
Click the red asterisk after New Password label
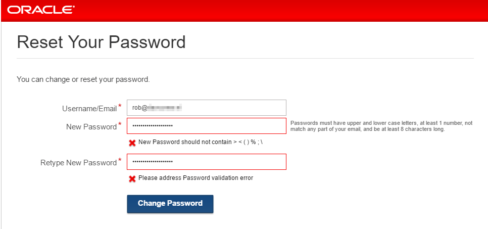120,124
